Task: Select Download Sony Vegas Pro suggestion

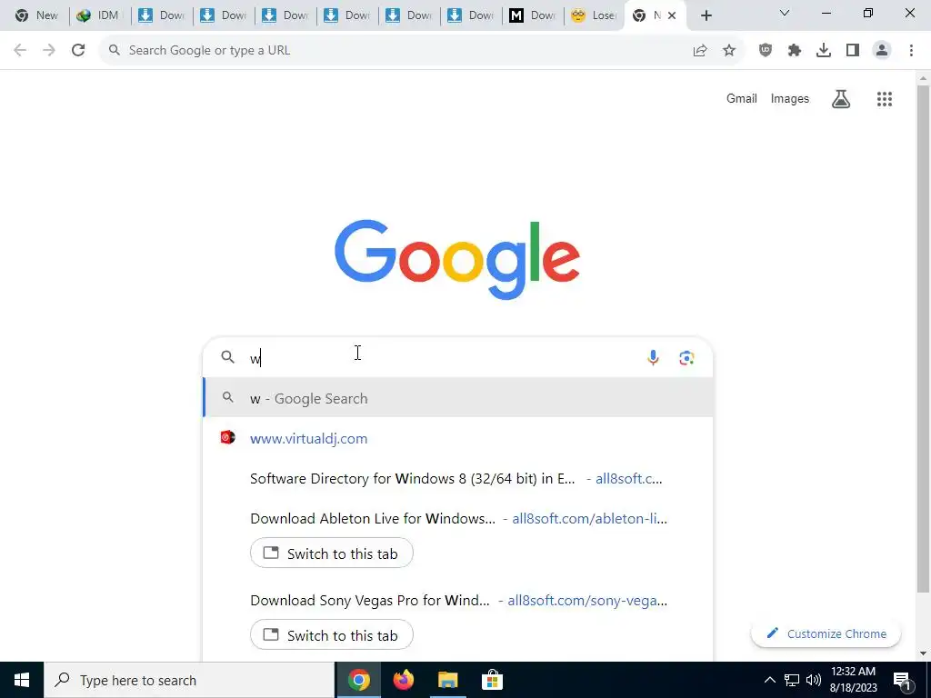Action: tap(458, 600)
